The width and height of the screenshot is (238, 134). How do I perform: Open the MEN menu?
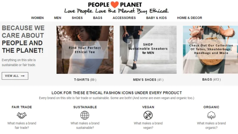(57, 18)
